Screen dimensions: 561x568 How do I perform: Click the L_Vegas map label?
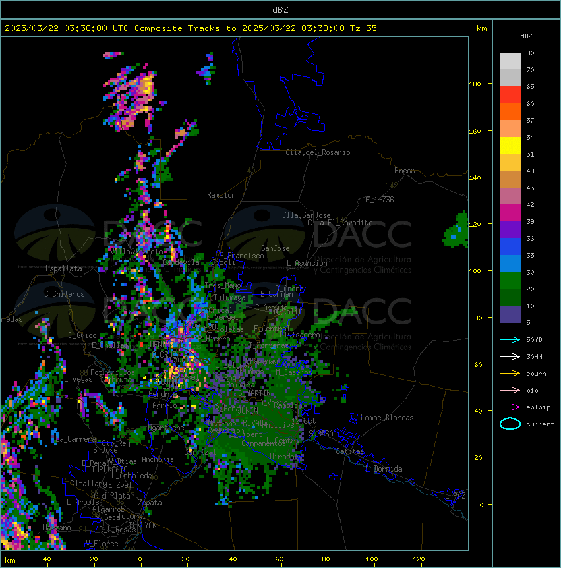pyautogui.click(x=78, y=379)
